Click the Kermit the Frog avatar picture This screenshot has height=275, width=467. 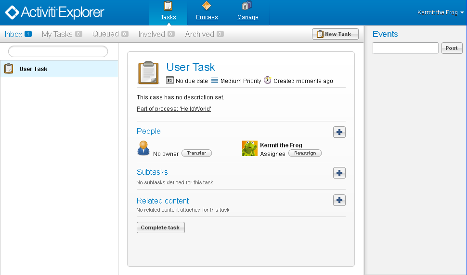point(249,148)
